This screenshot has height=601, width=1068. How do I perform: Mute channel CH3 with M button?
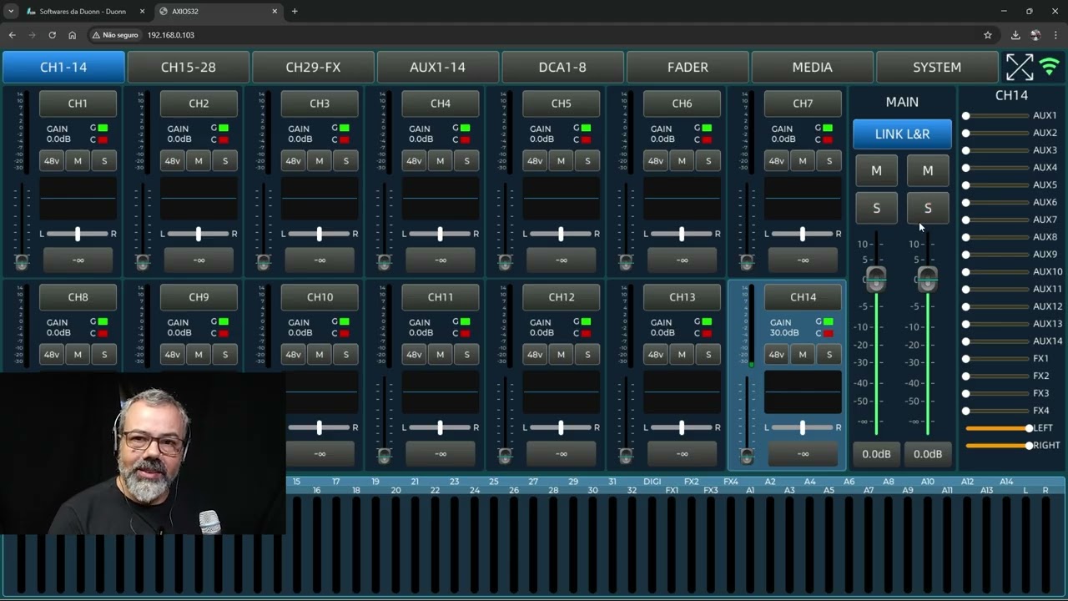click(x=320, y=160)
